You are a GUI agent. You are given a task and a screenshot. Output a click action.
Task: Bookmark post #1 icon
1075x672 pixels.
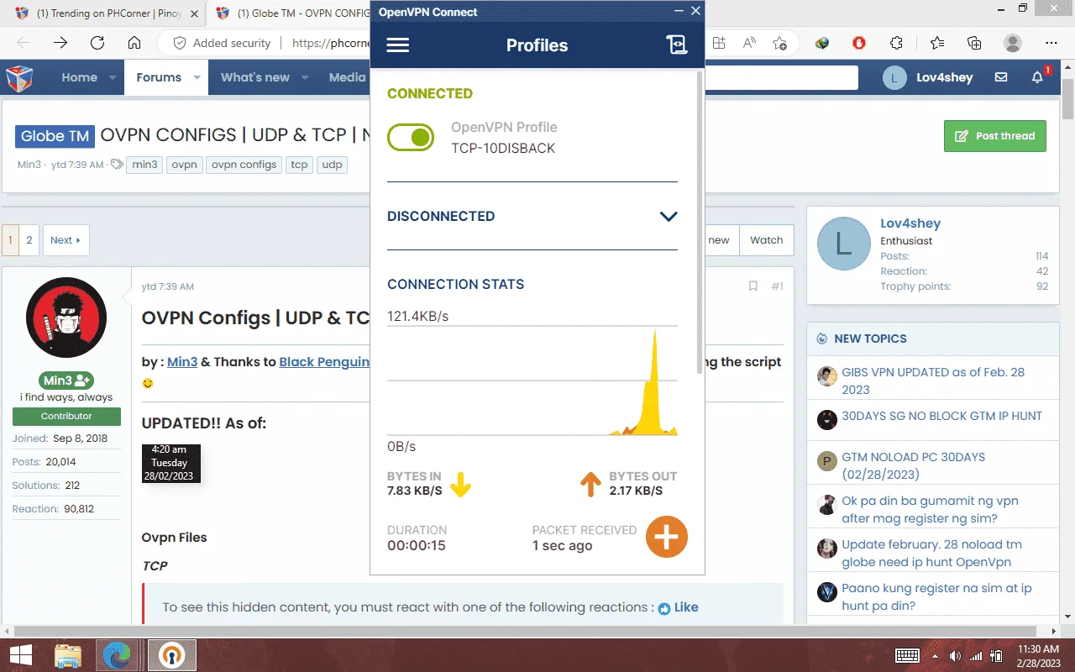click(x=753, y=286)
